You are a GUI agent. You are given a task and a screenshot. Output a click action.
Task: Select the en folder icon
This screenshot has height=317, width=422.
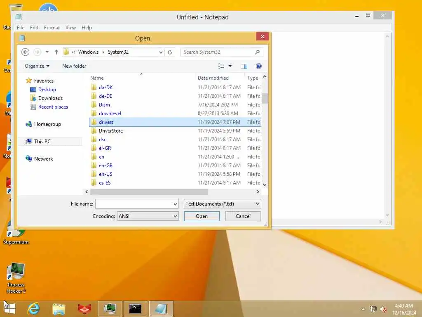tap(94, 156)
